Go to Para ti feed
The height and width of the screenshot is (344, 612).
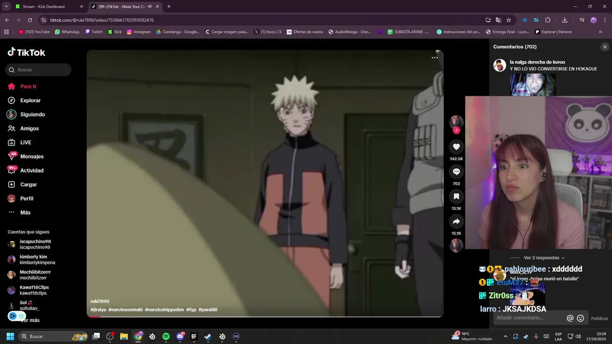coord(28,86)
